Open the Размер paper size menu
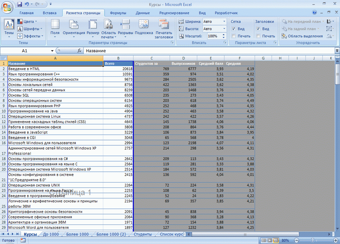Screen dimensions: 340x244 pos(93,29)
